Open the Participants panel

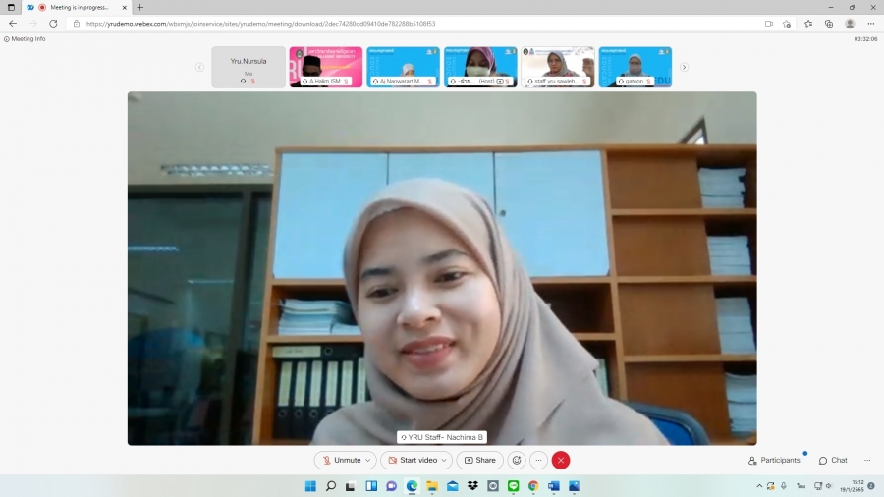774,460
